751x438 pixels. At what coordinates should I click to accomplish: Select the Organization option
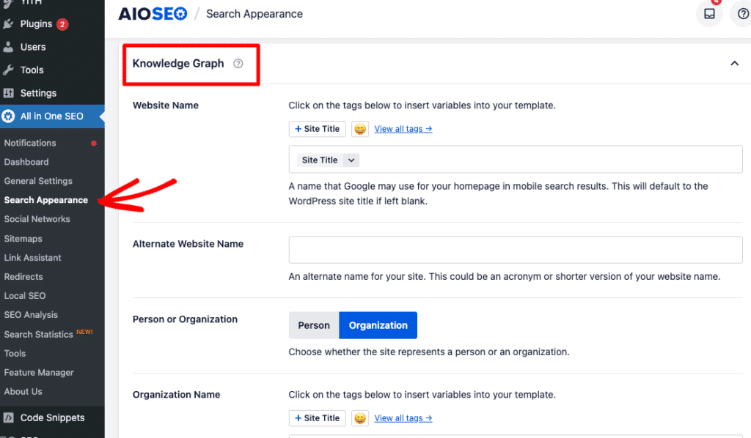pyautogui.click(x=378, y=325)
